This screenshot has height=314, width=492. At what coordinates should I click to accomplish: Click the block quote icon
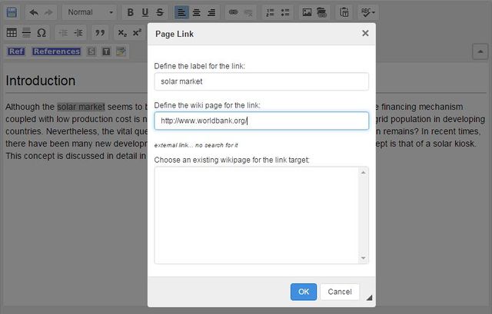point(98,32)
